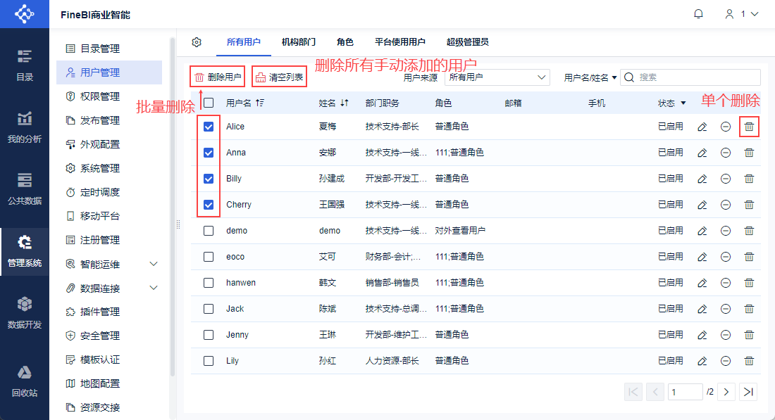Open 目录 section in the sidebar
This screenshot has height=420, width=775.
[x=24, y=63]
